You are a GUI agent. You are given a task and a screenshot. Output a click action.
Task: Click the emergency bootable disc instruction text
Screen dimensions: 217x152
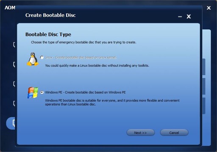coord(83,42)
